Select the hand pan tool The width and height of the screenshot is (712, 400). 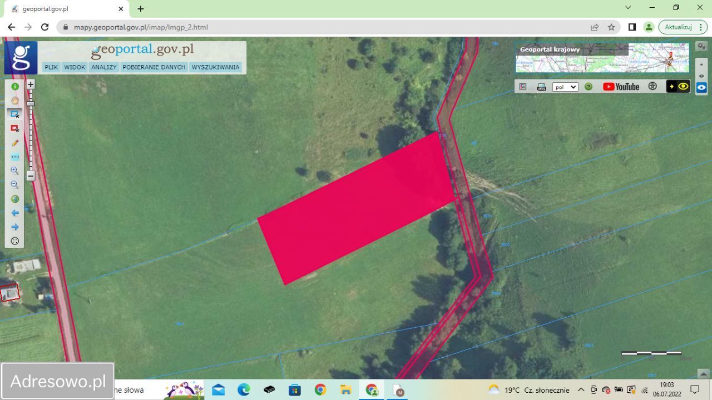pyautogui.click(x=15, y=101)
